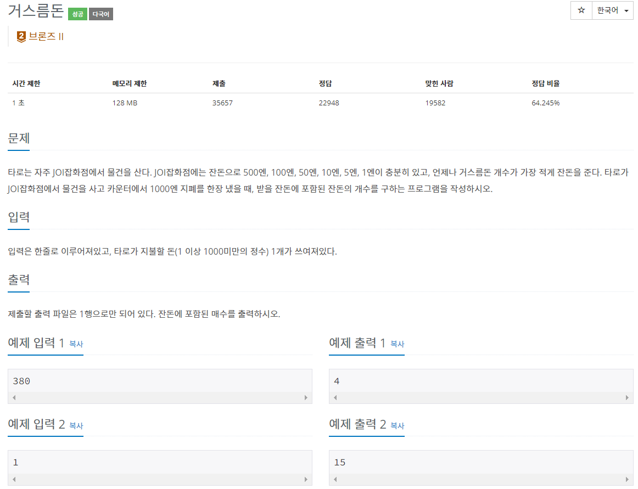Click the 1 초 time limit value
The width and height of the screenshot is (638, 489).
pyautogui.click(x=18, y=103)
